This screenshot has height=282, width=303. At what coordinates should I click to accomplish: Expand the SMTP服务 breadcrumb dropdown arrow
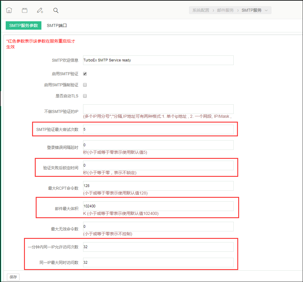(266, 10)
